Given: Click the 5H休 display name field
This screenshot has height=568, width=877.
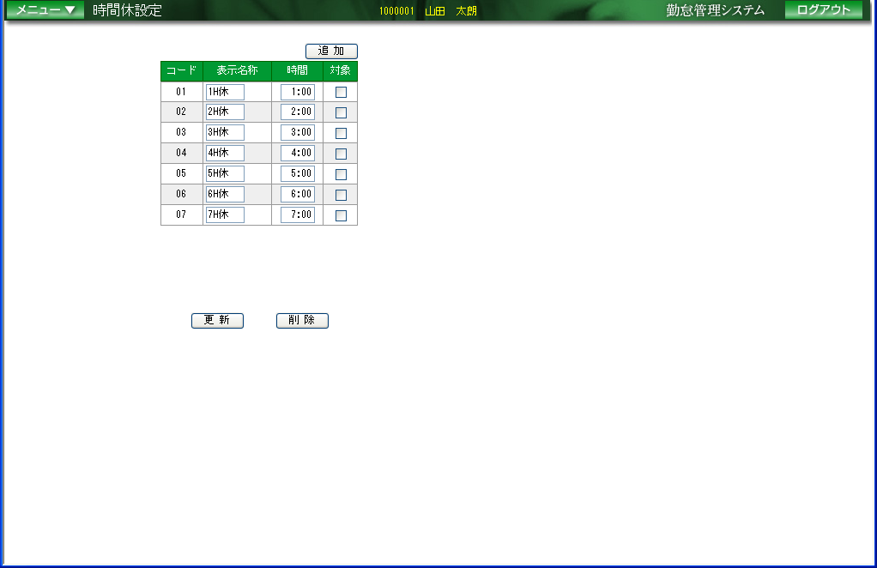Looking at the screenshot, I should click(225, 173).
